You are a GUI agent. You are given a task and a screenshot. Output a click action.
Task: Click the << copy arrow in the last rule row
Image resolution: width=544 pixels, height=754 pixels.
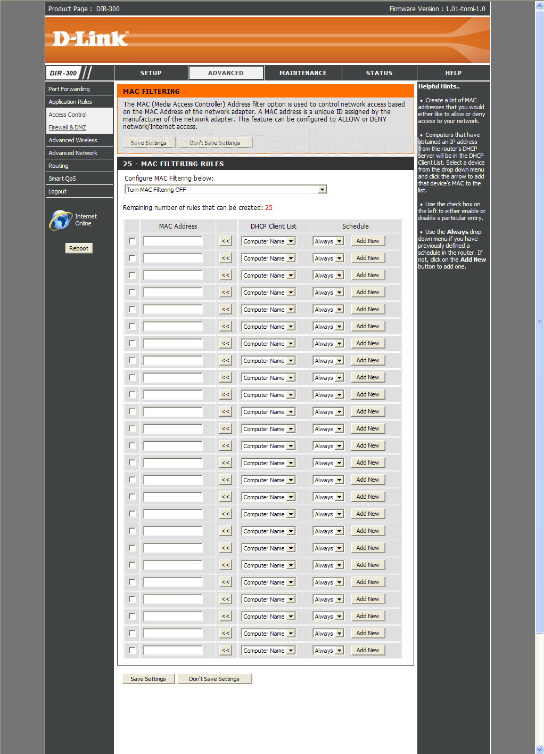click(x=226, y=651)
